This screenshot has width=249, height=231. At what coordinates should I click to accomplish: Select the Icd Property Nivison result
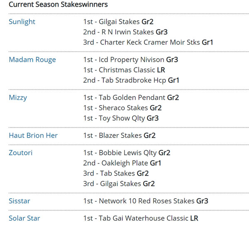[x=130, y=60]
